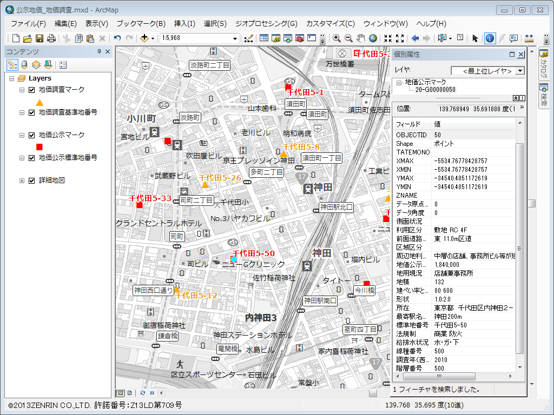Zoom to full extent globe icon

click(x=373, y=38)
